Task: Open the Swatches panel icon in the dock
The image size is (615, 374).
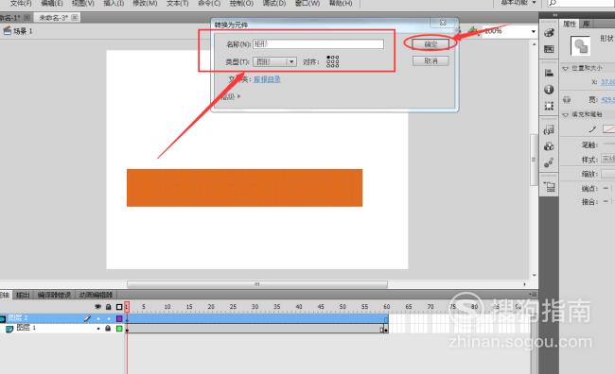Action: [x=549, y=49]
